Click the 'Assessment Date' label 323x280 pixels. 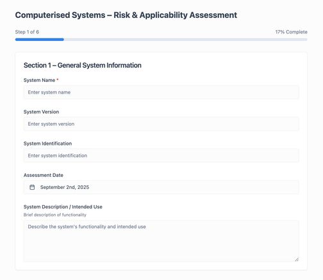(44, 175)
